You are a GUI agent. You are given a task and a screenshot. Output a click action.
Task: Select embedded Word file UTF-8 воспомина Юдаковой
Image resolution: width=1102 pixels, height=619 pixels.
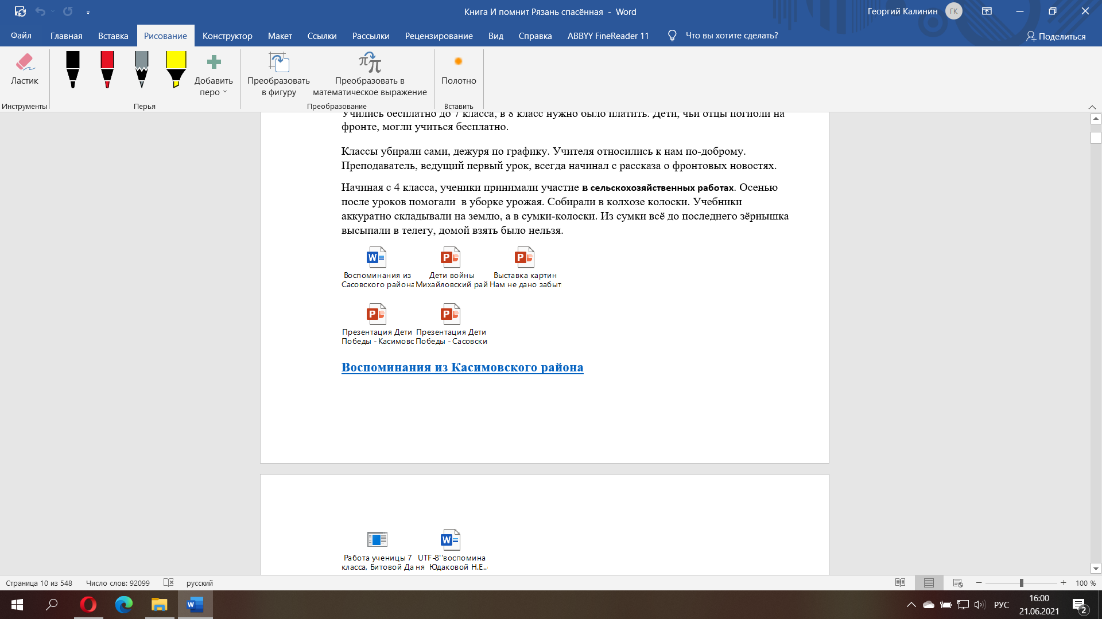pyautogui.click(x=452, y=550)
